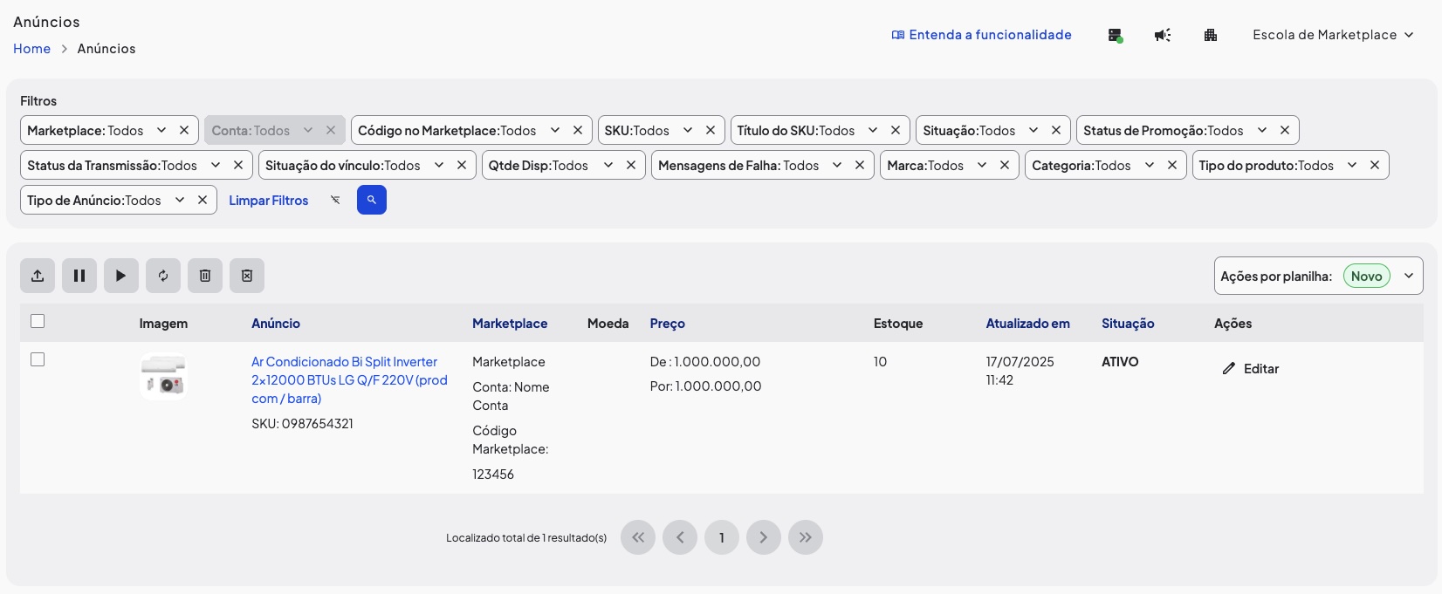
Task: Open the air conditioner product thumbnail
Action: (x=163, y=377)
